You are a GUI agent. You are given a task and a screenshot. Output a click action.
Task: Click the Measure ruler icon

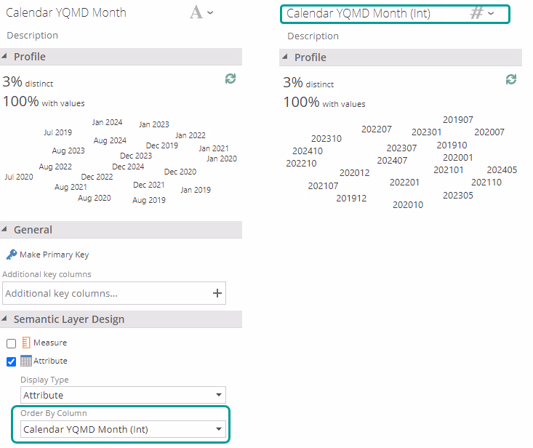pos(25,343)
